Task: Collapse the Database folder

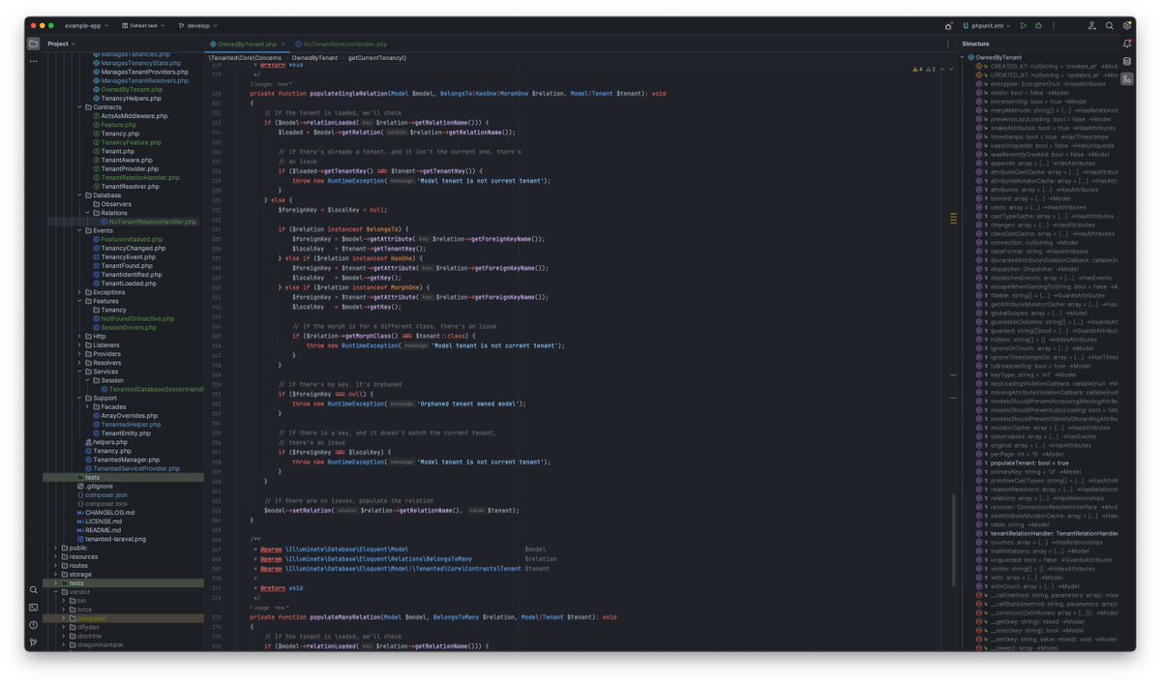Action: click(x=79, y=195)
